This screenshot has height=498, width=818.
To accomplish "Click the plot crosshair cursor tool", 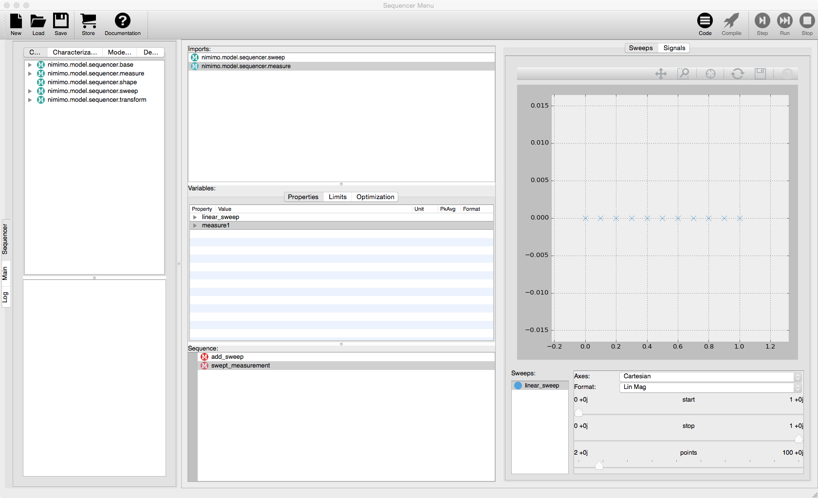I will pyautogui.click(x=710, y=74).
